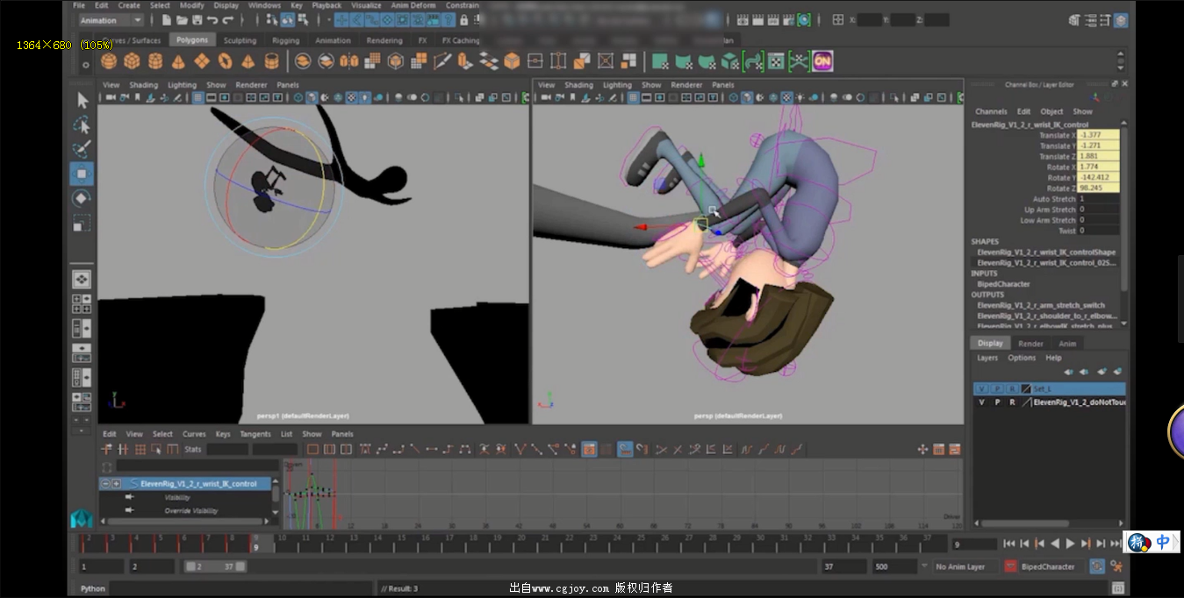This screenshot has height=598, width=1184.
Task: Open the Panels menu in left viewport
Action: coord(288,85)
